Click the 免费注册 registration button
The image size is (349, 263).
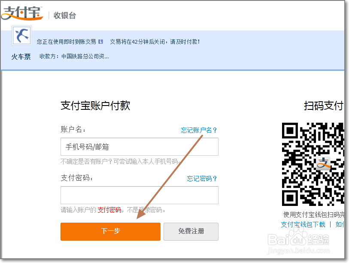click(191, 232)
